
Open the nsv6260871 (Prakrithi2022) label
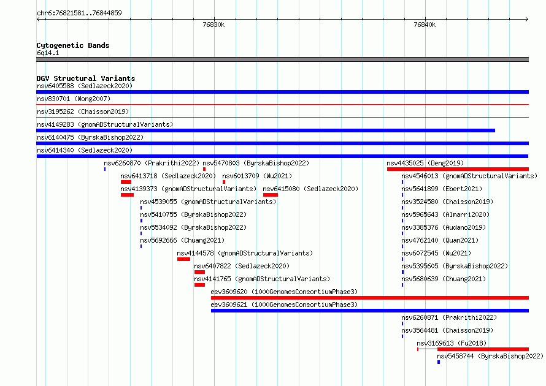tap(449, 317)
